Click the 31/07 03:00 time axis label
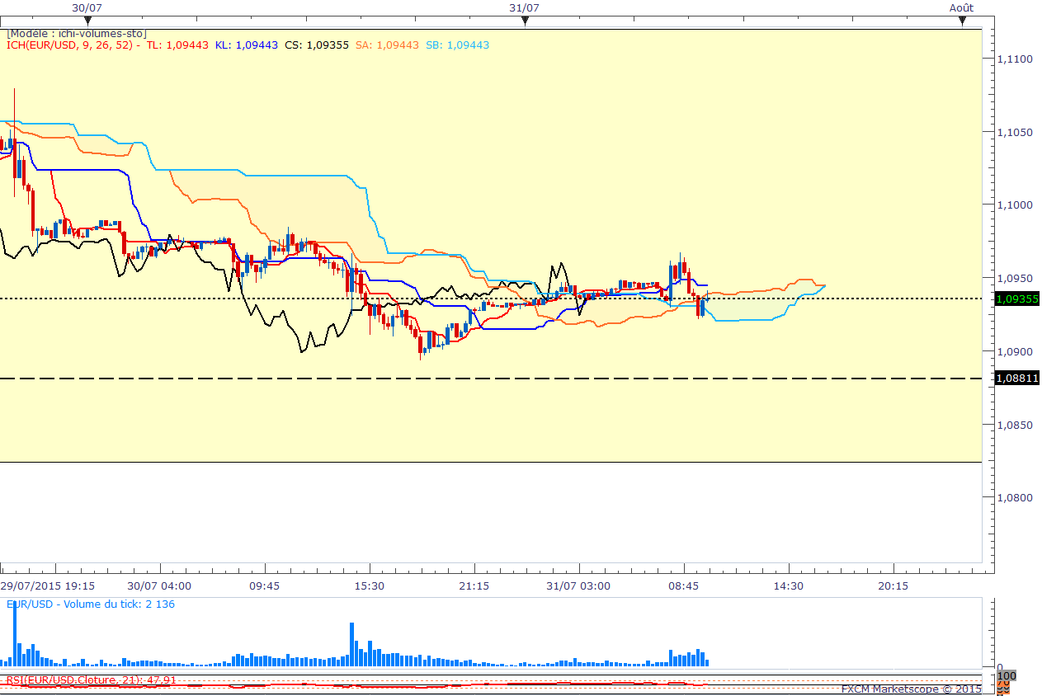Screen dimensions: 1042x696 (578, 585)
